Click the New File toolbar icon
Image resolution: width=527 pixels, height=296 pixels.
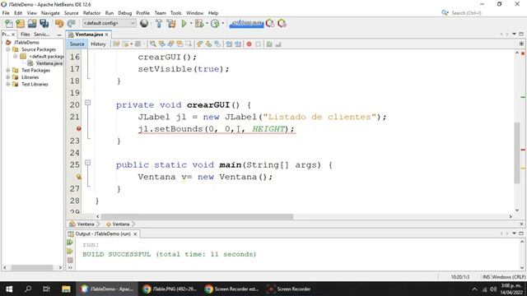[9, 24]
